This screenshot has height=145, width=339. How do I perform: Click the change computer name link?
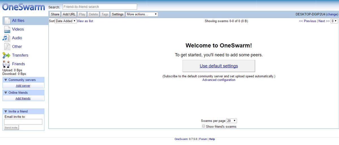pos(332,14)
